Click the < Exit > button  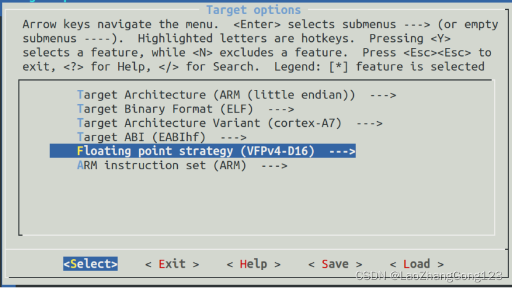tap(172, 264)
